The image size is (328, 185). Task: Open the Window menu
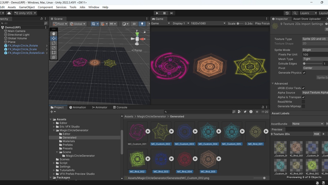94,7
